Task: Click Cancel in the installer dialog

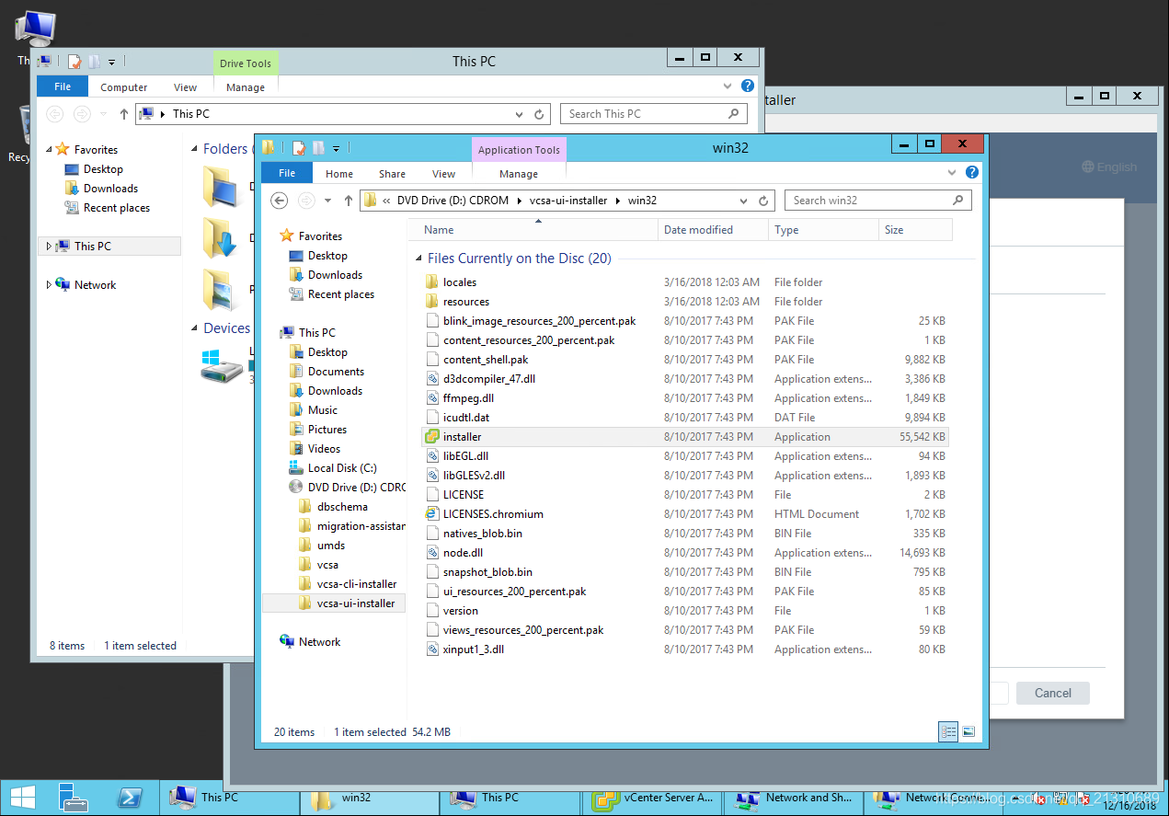Action: click(1053, 693)
